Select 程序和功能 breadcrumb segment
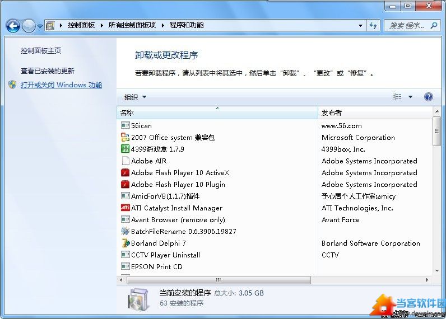The height and width of the screenshot is (319, 446). pos(187,25)
